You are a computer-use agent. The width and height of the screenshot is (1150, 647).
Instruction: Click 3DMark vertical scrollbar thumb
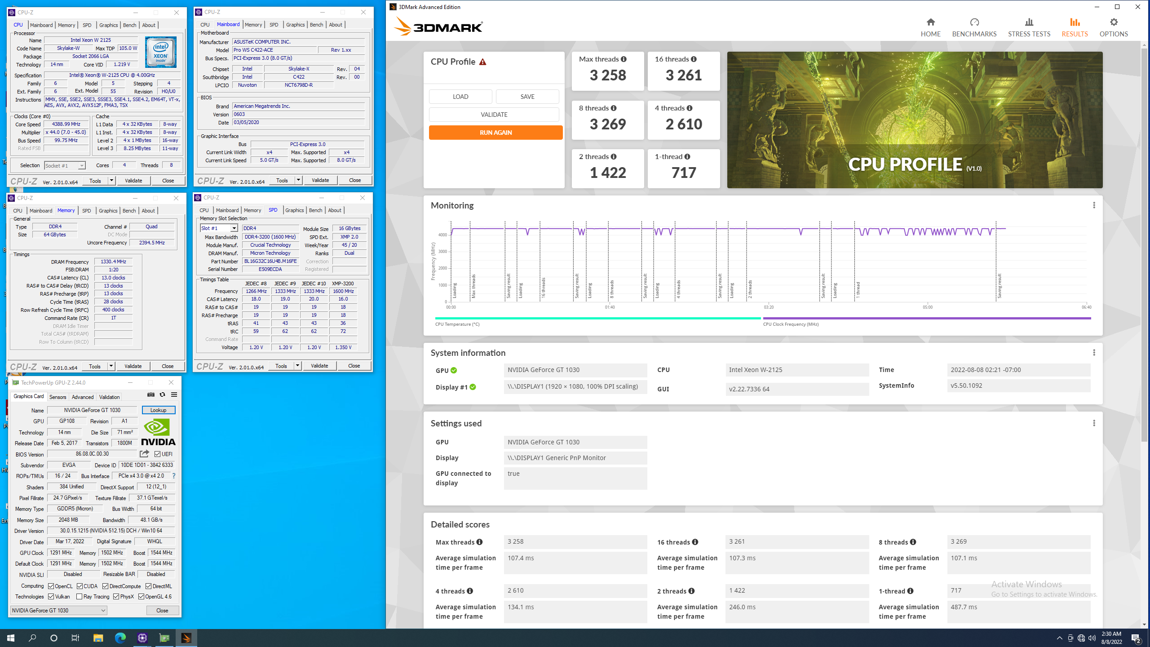click(x=1144, y=245)
